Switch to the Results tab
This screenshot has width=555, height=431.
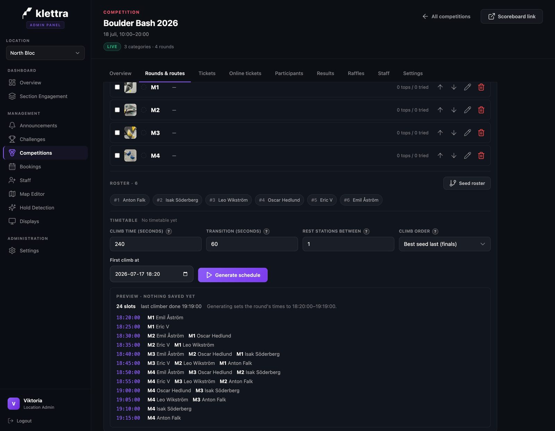point(325,73)
